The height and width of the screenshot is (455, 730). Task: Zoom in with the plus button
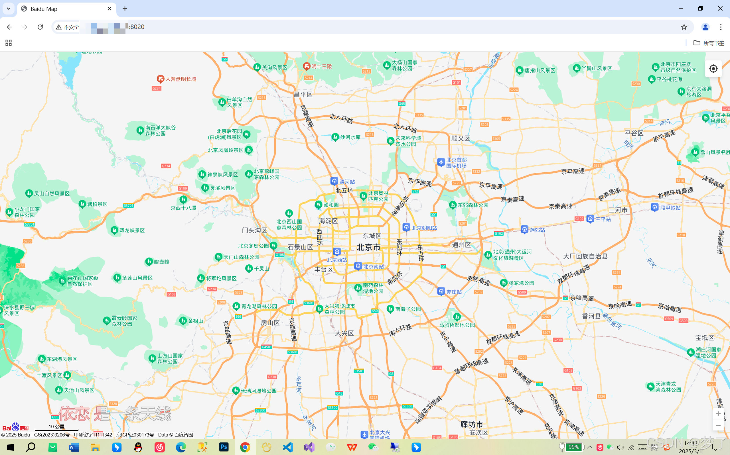pyautogui.click(x=718, y=413)
